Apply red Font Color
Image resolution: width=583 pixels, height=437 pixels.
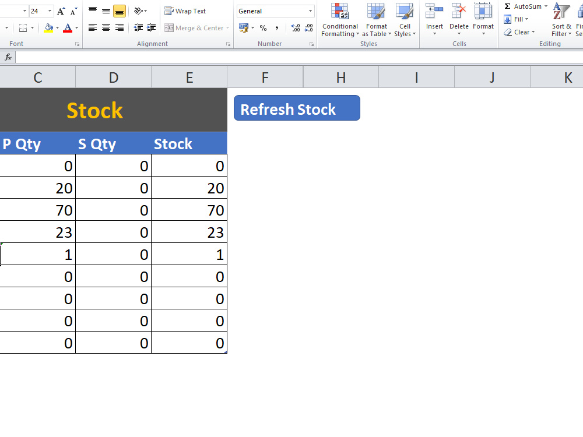pyautogui.click(x=68, y=28)
